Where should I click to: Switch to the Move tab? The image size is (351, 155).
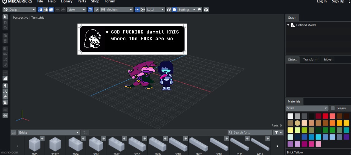pyautogui.click(x=327, y=60)
